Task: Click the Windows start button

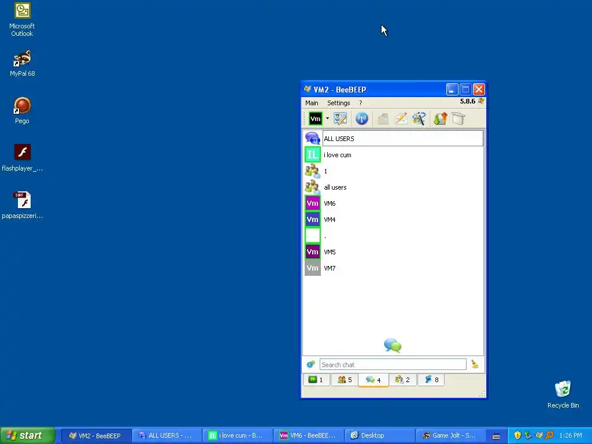Action: coord(27,435)
